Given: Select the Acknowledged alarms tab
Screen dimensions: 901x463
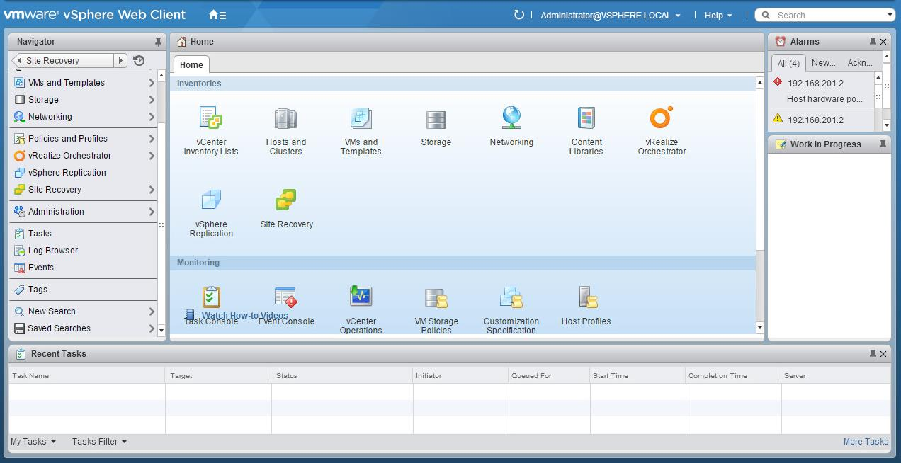Looking at the screenshot, I should tap(860, 63).
